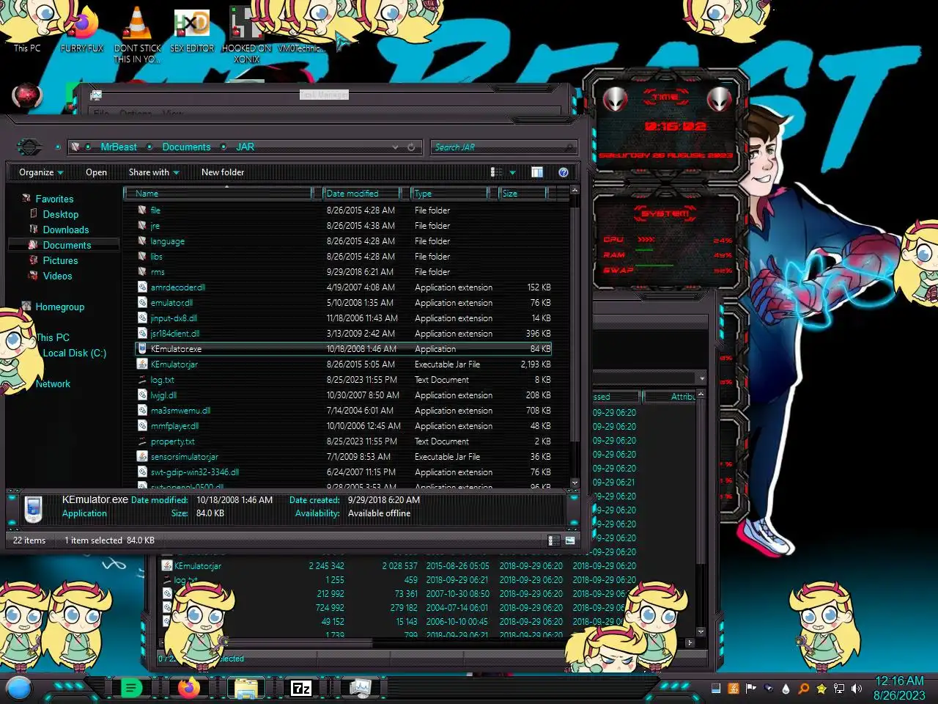
Task: Open the Explorer help button
Action: coord(564,172)
